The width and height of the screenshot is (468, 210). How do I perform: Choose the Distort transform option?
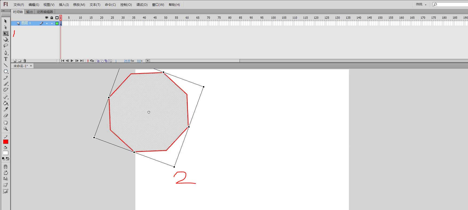coord(6,185)
